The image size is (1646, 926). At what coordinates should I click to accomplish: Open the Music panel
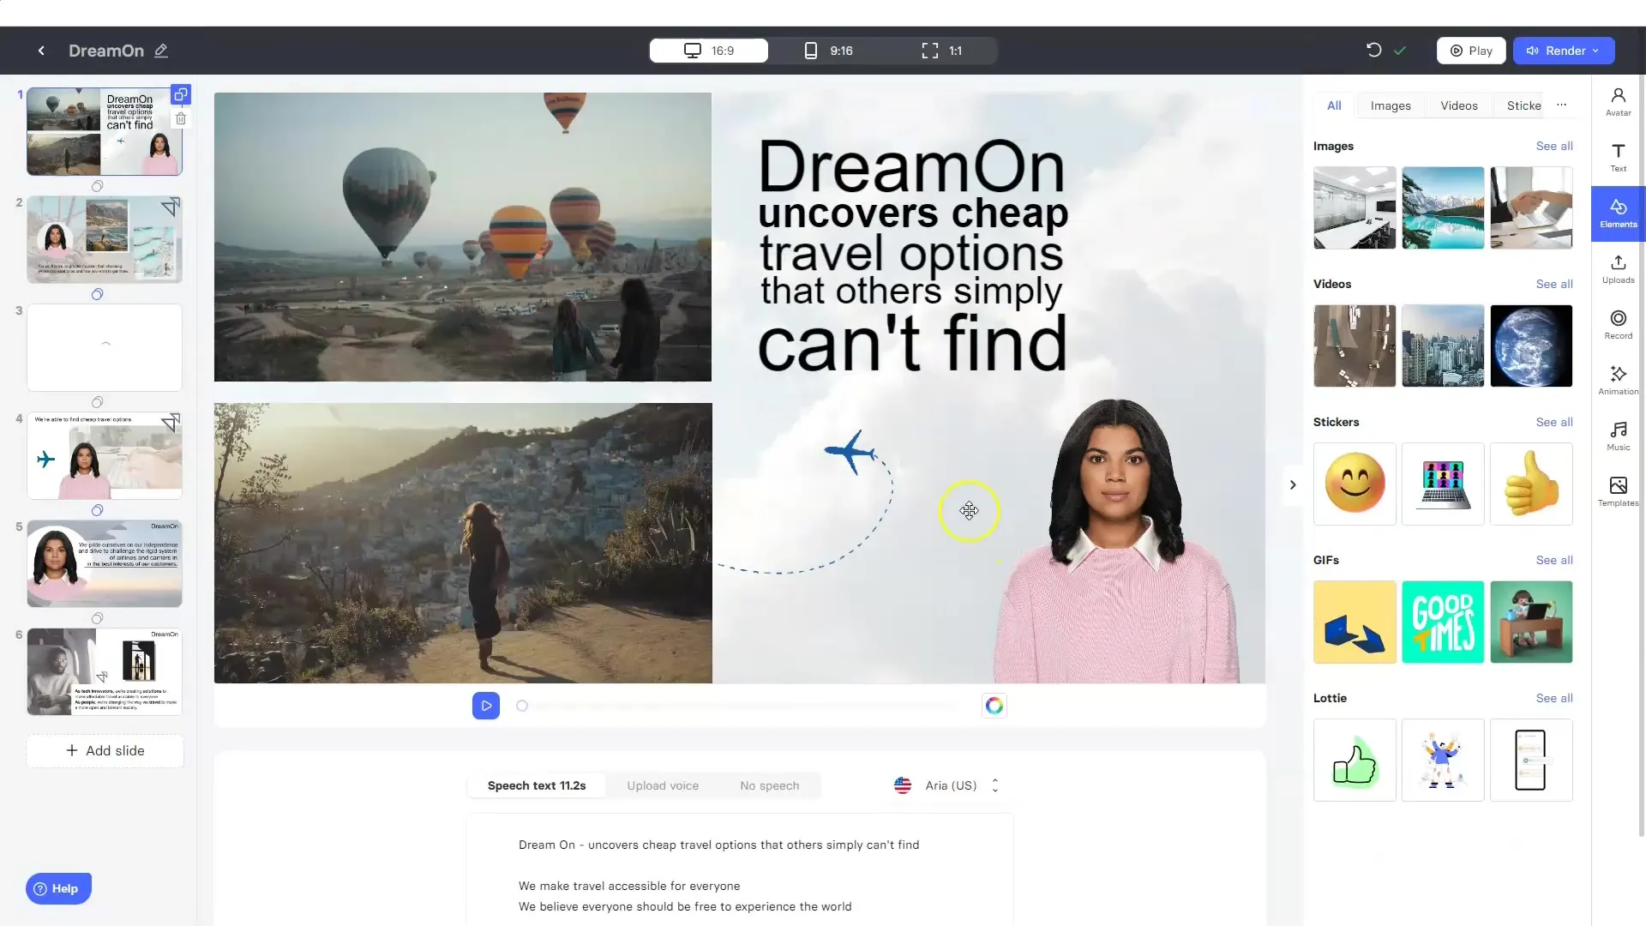(1618, 436)
